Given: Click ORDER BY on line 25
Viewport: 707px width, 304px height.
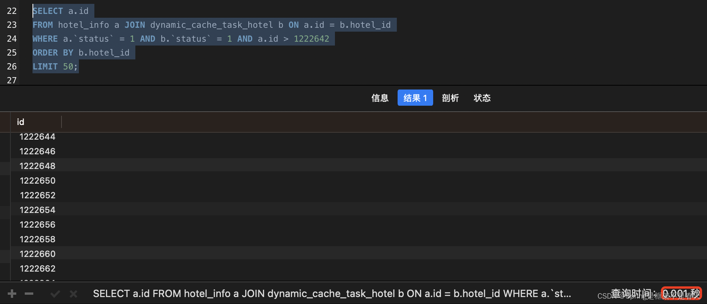Looking at the screenshot, I should point(53,52).
